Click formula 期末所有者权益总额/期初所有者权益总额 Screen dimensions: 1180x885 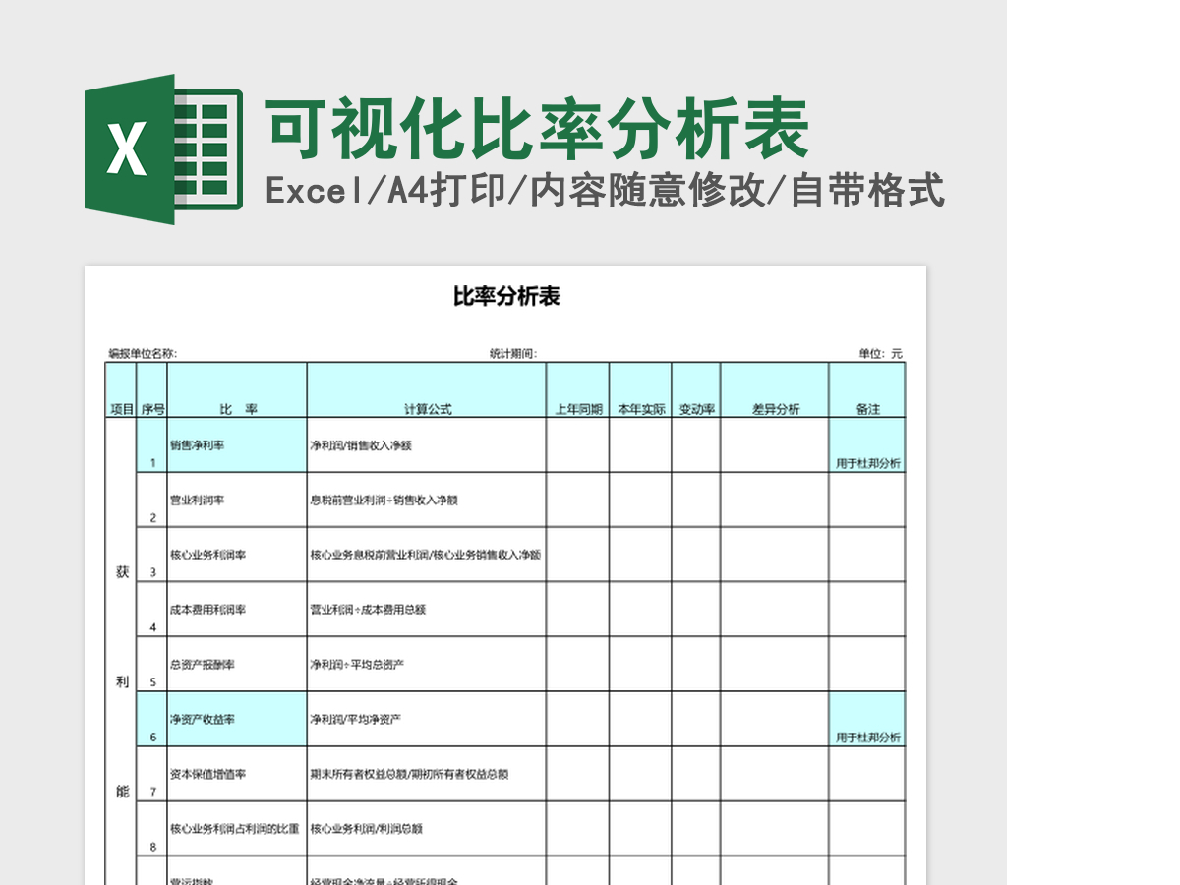point(409,774)
